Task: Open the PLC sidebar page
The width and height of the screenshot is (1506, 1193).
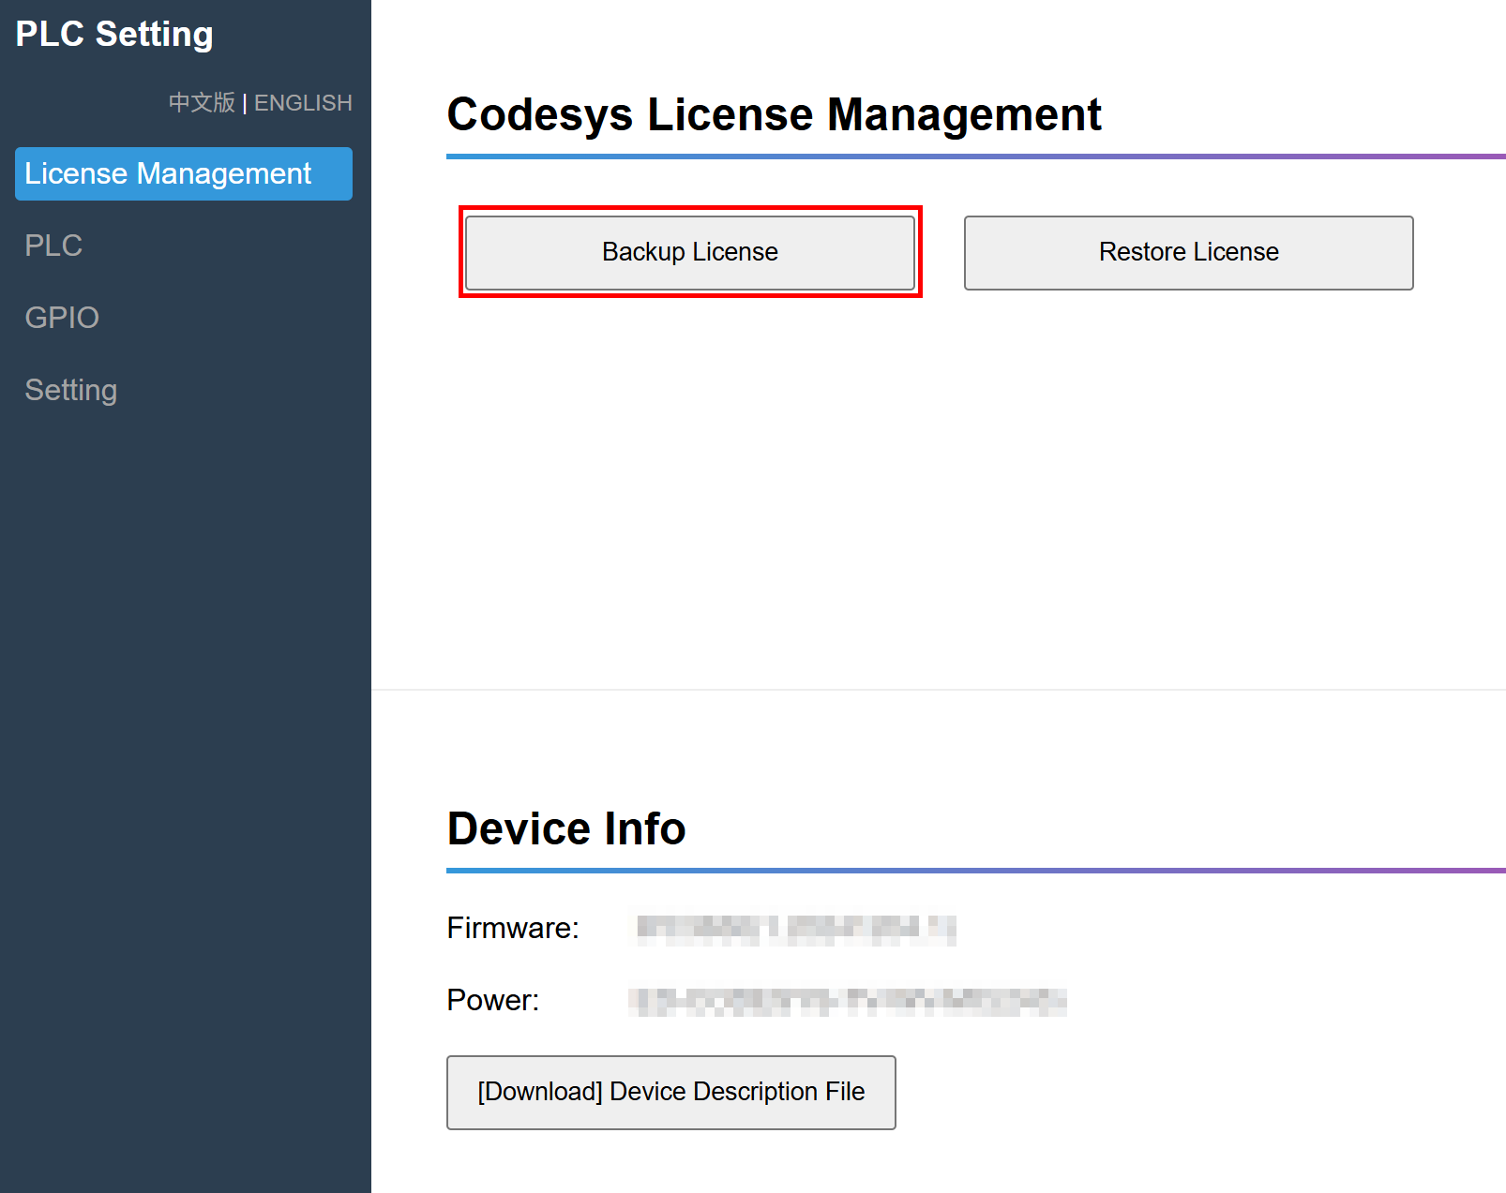Action: point(53,246)
